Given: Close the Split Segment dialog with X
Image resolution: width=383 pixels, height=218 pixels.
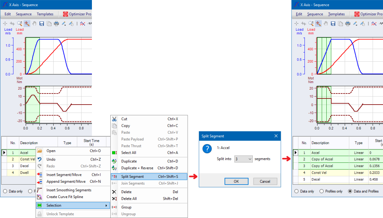Looking at the screenshot, I should pyautogui.click(x=276, y=136).
